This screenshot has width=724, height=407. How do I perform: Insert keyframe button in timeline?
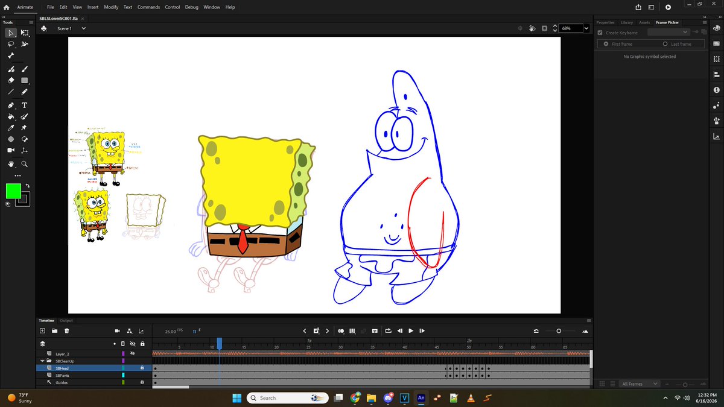coord(316,330)
